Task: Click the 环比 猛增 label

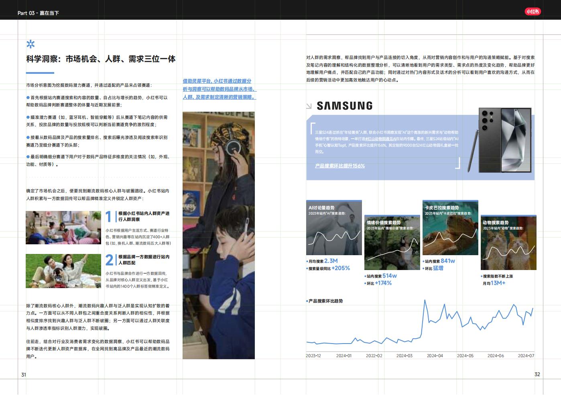Action: (x=433, y=268)
